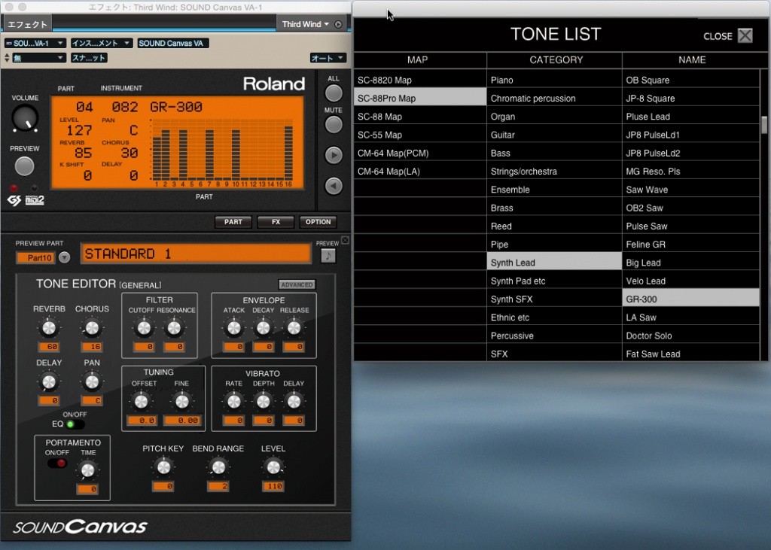Turn the REVERB knob in the Tone Editor
The height and width of the screenshot is (550, 771).
pos(49,327)
